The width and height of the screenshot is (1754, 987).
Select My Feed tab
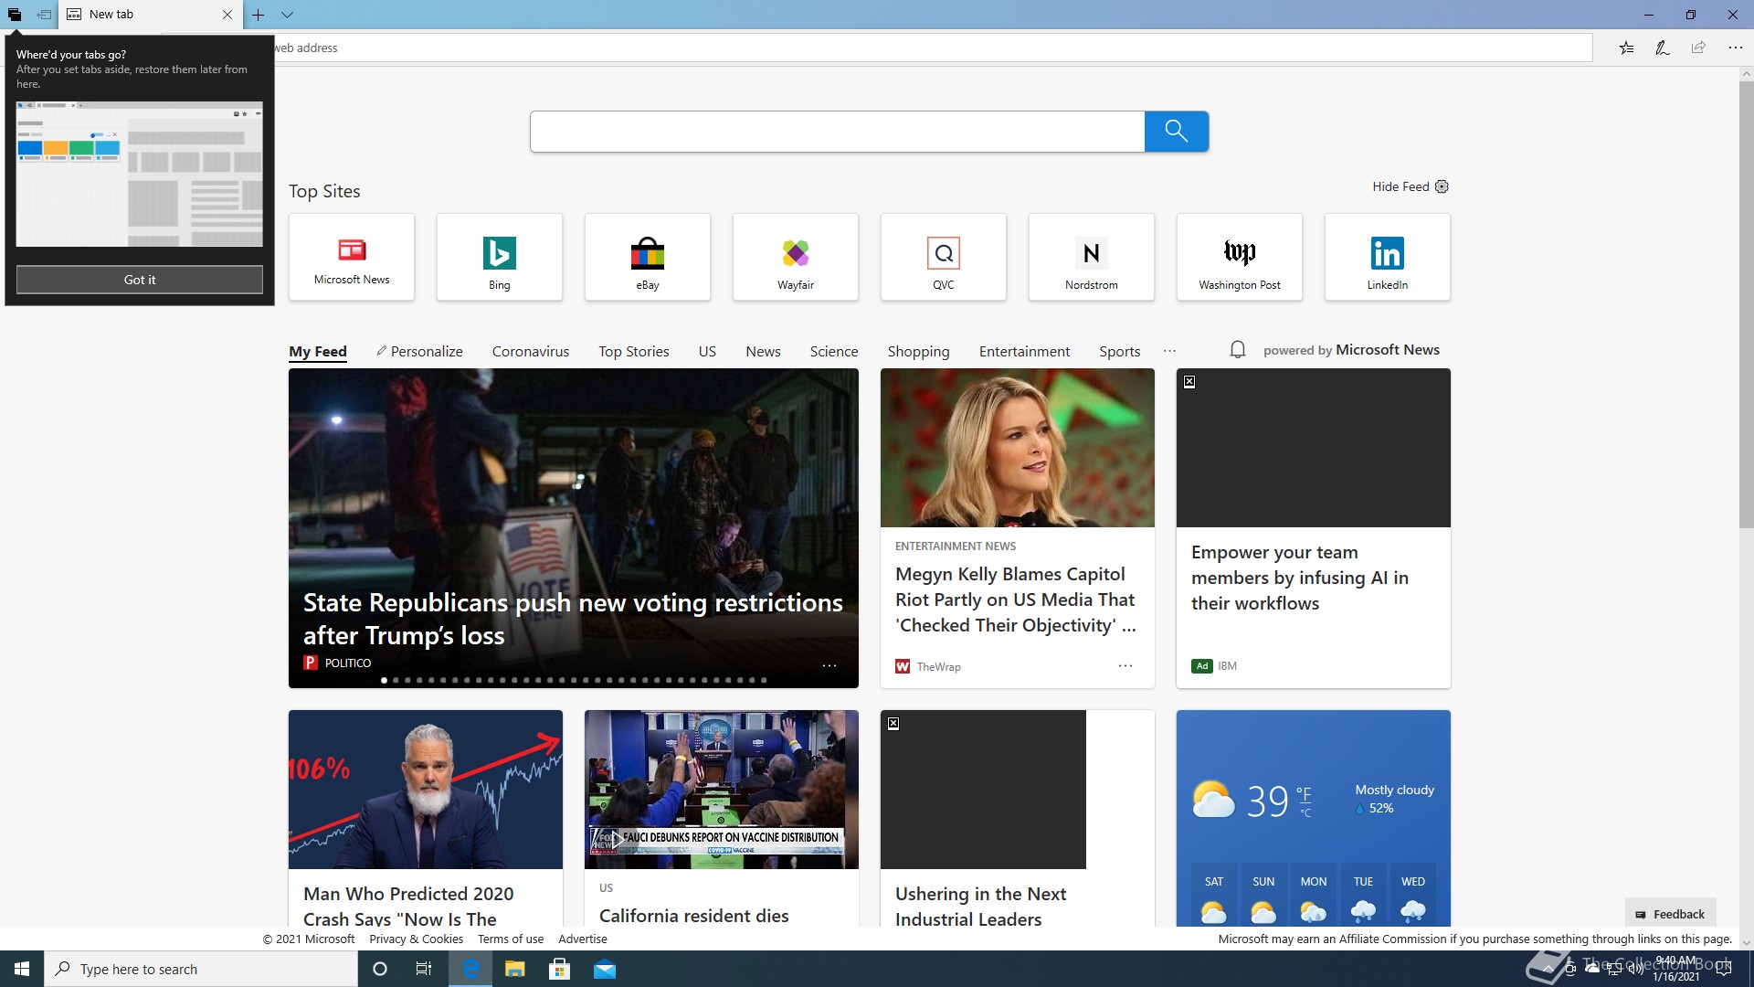tap(318, 352)
